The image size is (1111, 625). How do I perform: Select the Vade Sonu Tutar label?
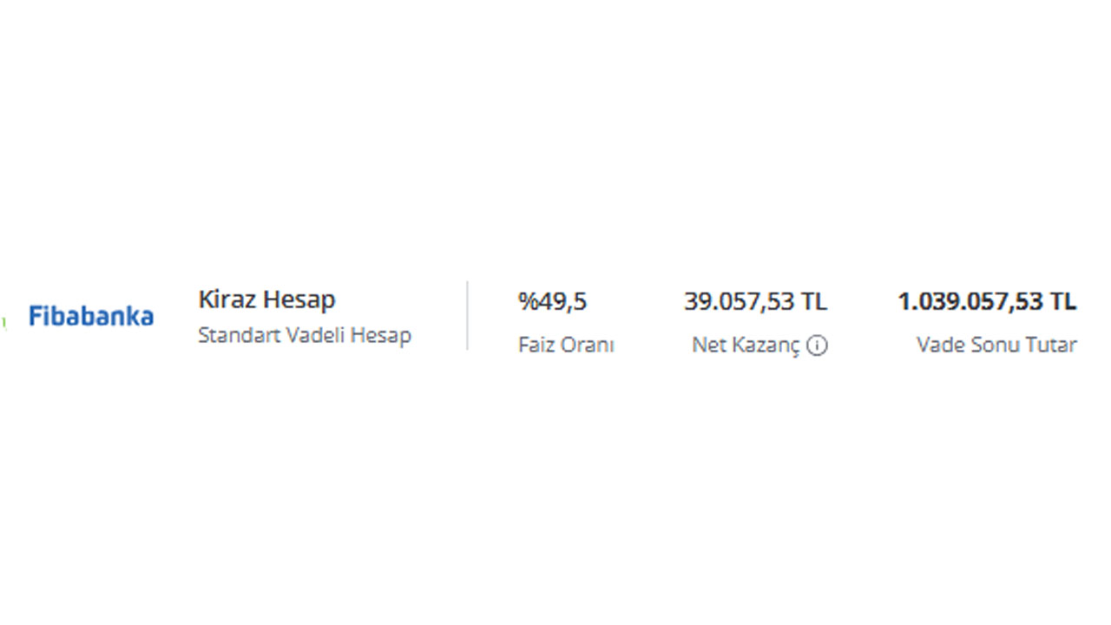[x=996, y=345]
